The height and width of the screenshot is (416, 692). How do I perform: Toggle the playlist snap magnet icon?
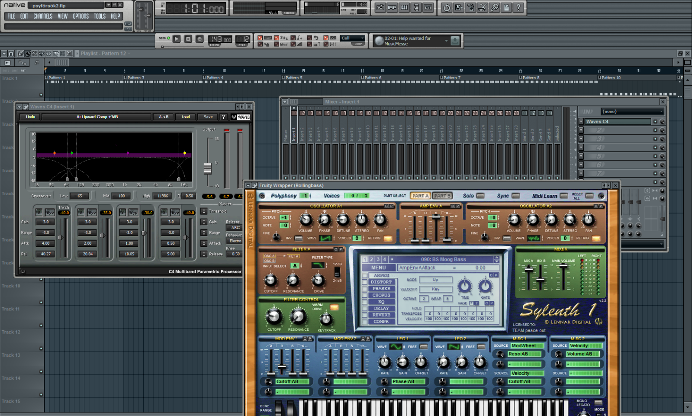[12, 54]
